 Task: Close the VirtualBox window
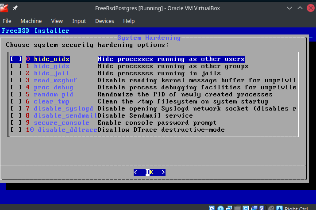coord(311,8)
